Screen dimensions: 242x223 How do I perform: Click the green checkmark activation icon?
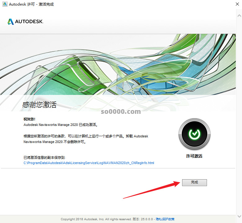194,134
